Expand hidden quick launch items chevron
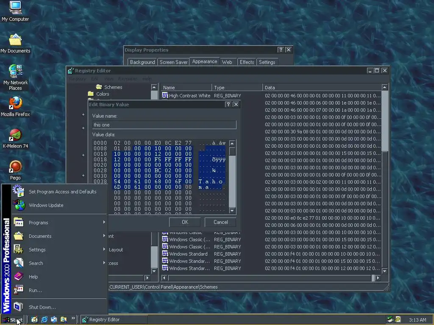Screen dimensions: 434x325 (73, 318)
